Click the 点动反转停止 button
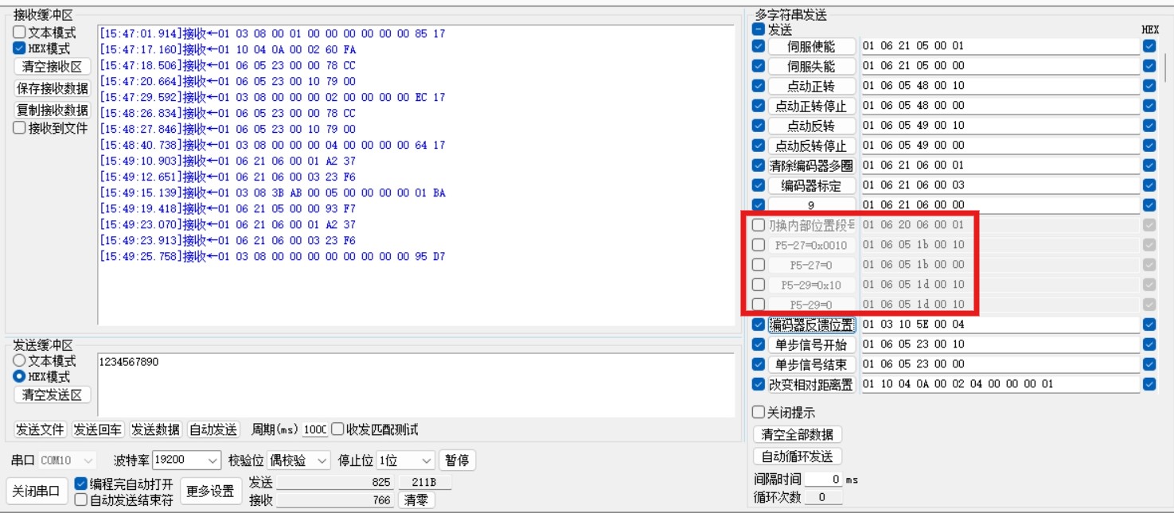Image resolution: width=1174 pixels, height=513 pixels. point(811,146)
